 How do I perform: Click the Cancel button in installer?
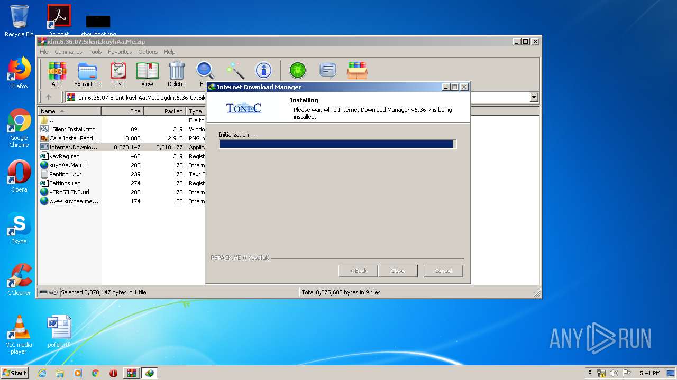tap(443, 271)
